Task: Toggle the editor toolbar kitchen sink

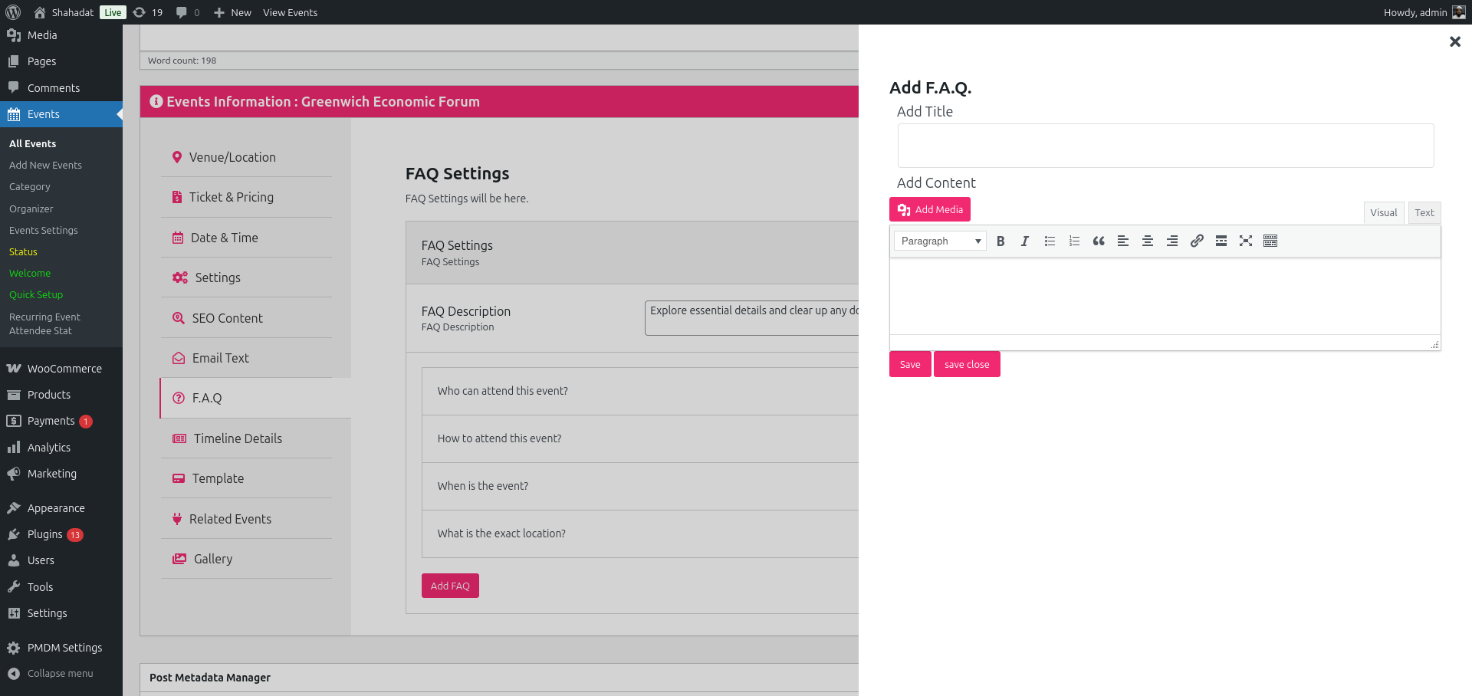Action: point(1270,241)
